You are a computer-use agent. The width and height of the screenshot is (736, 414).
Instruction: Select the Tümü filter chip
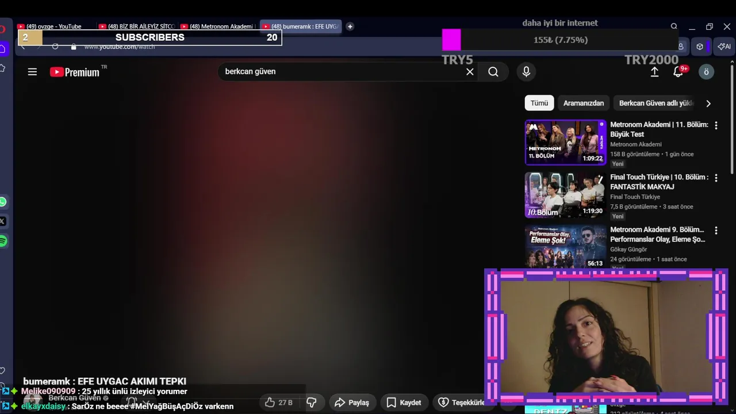tap(539, 103)
